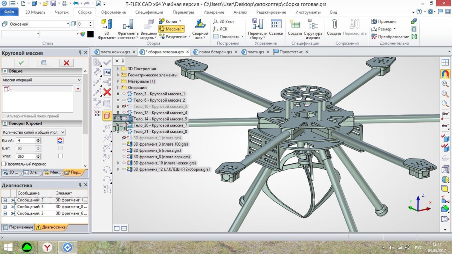Click the Плоскость button

[x=228, y=37]
